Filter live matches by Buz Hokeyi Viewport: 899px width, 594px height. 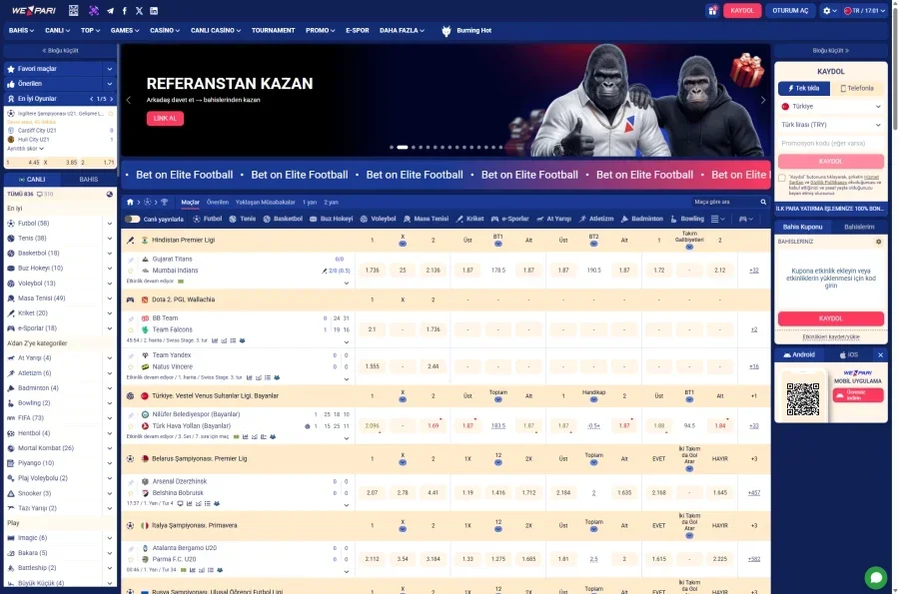[332, 219]
